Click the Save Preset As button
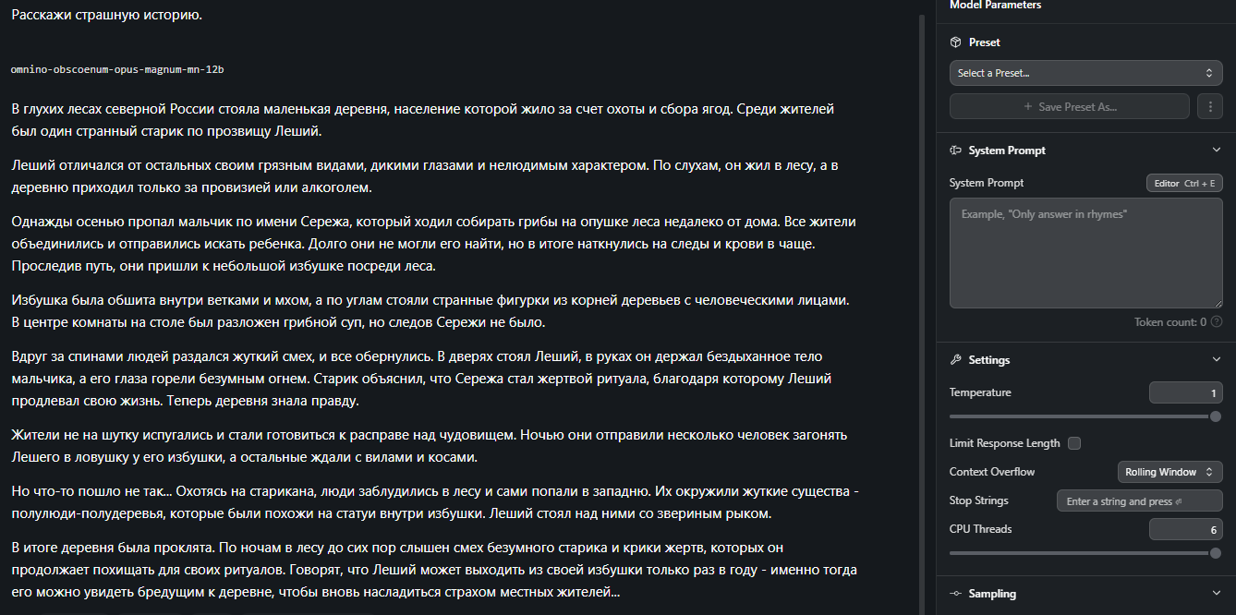 coord(1070,106)
